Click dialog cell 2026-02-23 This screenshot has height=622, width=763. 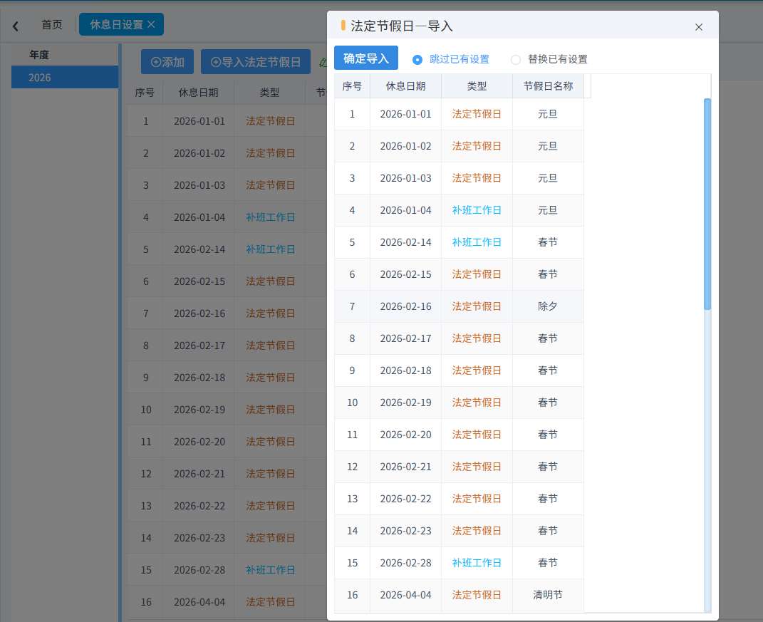pos(406,531)
